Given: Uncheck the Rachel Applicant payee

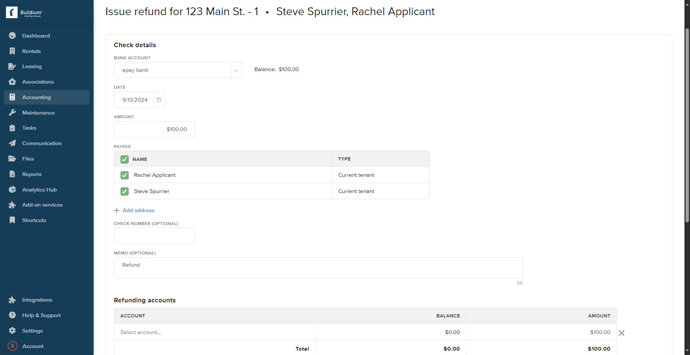Looking at the screenshot, I should pos(125,175).
